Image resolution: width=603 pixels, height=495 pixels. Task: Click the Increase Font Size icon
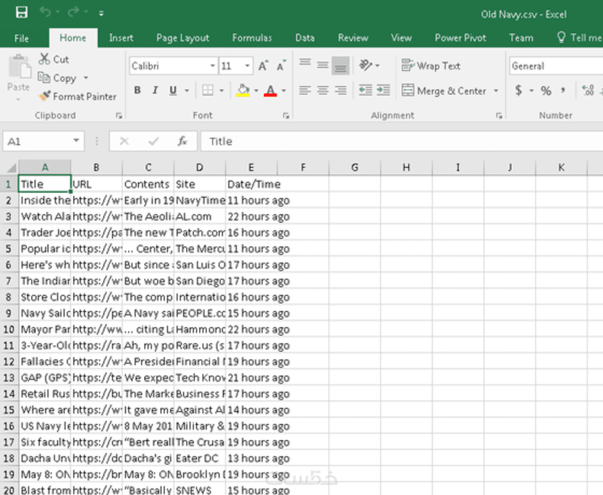click(x=263, y=66)
